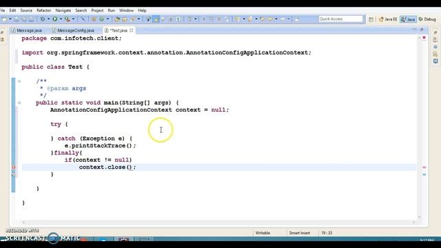The height and width of the screenshot is (248, 441).
Task: Open the Back history dropdown arrow
Action: click(276, 19)
